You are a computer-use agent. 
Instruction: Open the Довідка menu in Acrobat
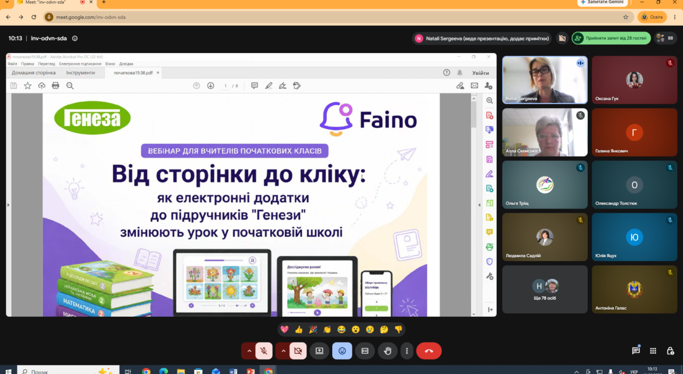click(126, 64)
